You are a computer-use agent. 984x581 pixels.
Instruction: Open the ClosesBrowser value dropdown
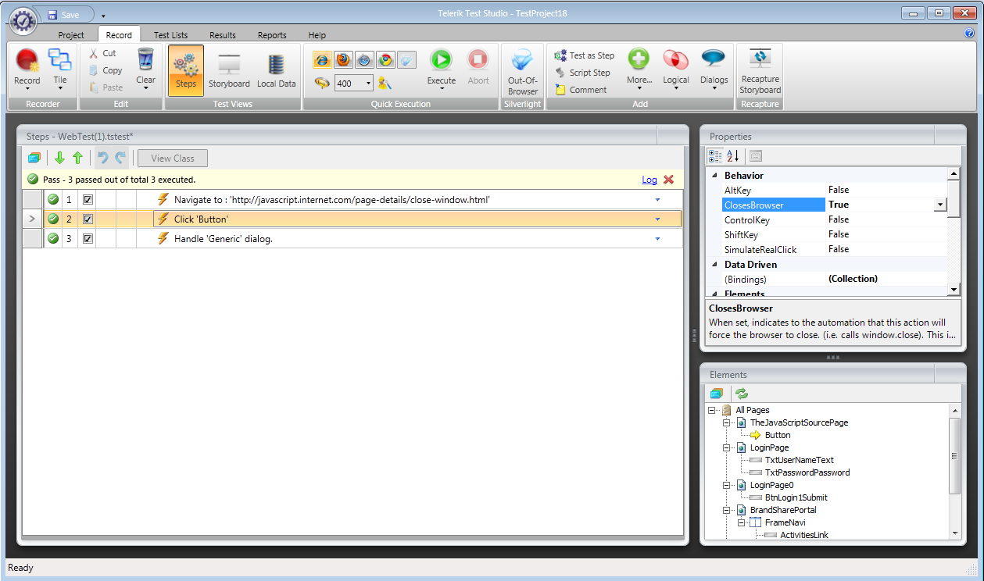pyautogui.click(x=940, y=205)
